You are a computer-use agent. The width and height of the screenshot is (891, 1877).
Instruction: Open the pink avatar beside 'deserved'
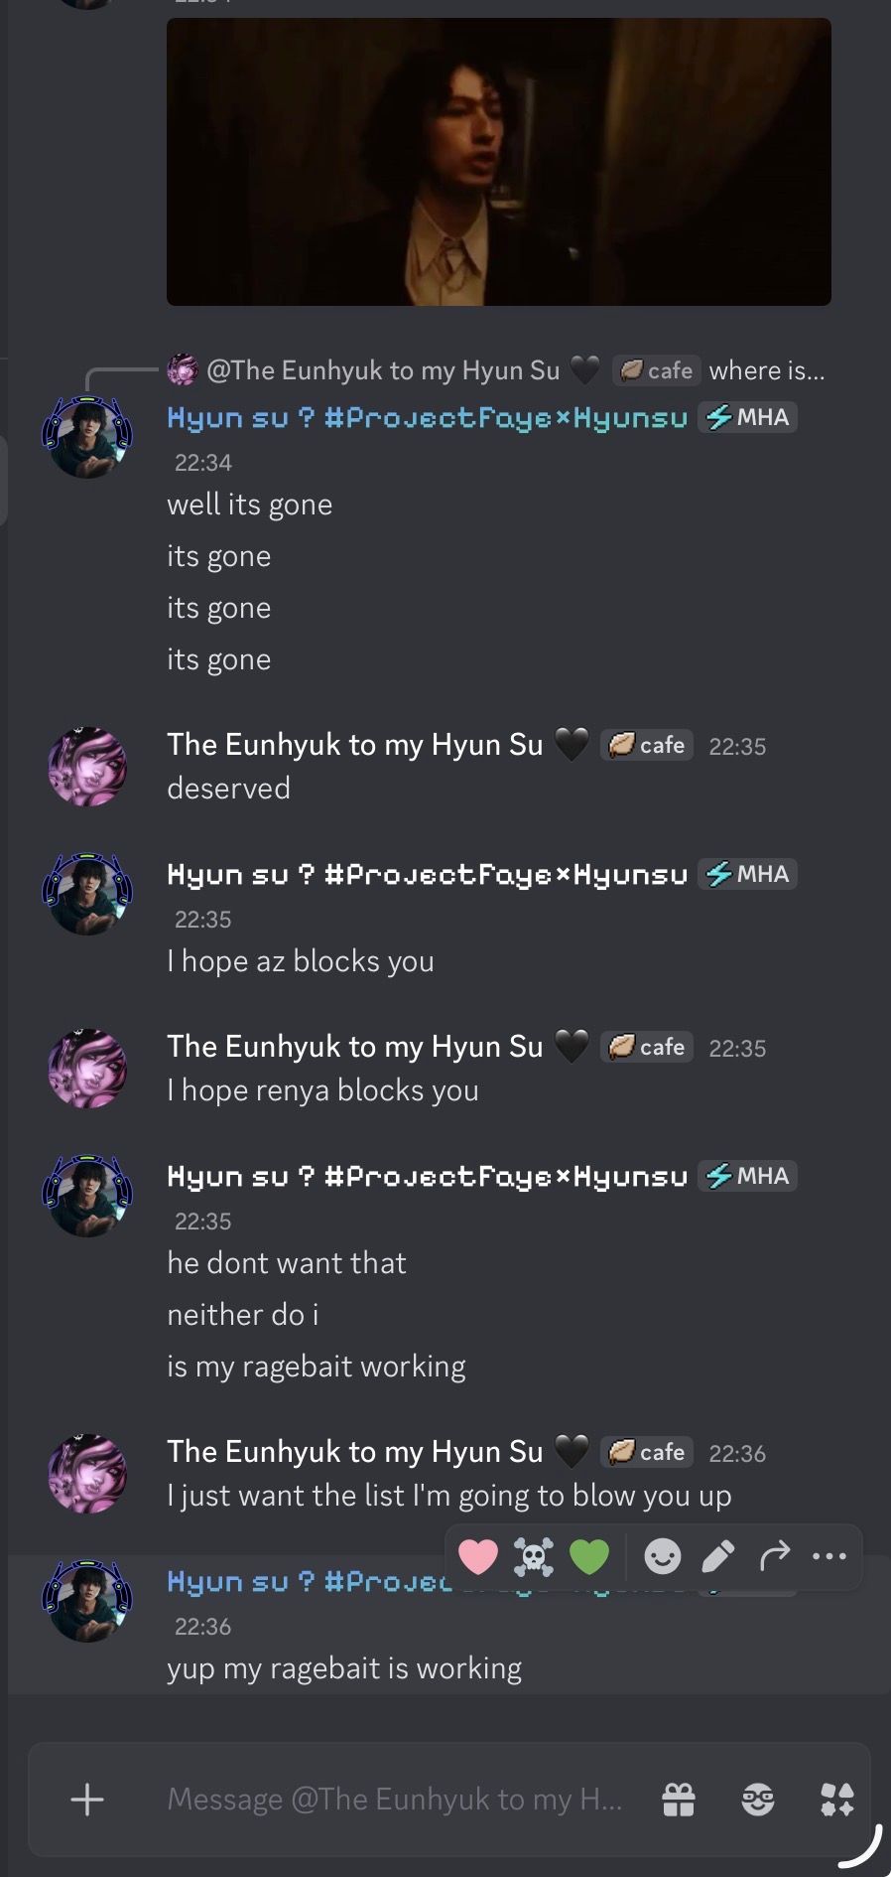click(87, 766)
